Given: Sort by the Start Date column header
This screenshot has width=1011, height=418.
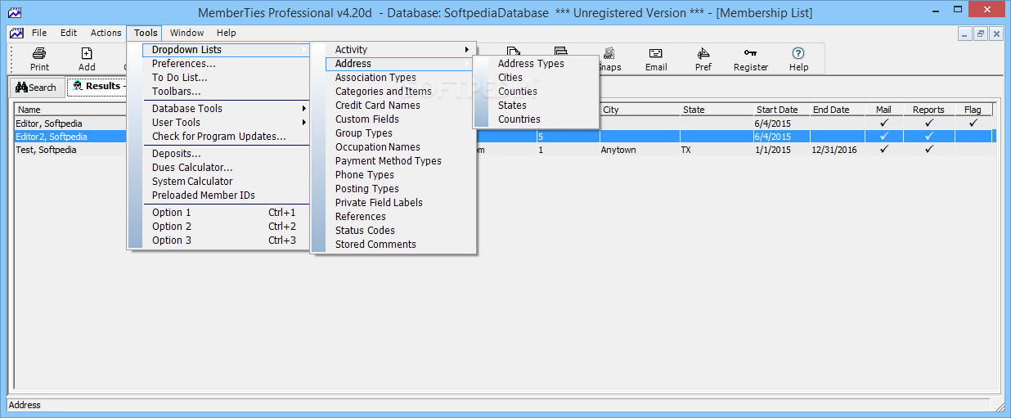Looking at the screenshot, I should click(781, 110).
